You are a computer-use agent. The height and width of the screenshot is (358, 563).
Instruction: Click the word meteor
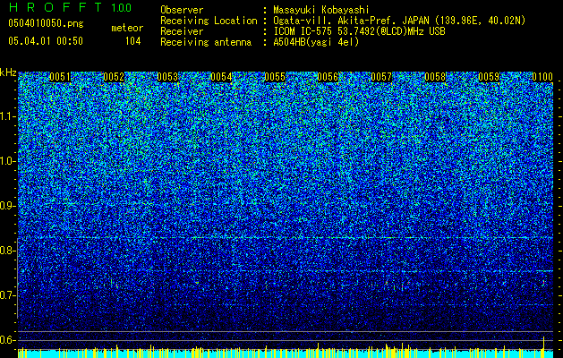(127, 28)
